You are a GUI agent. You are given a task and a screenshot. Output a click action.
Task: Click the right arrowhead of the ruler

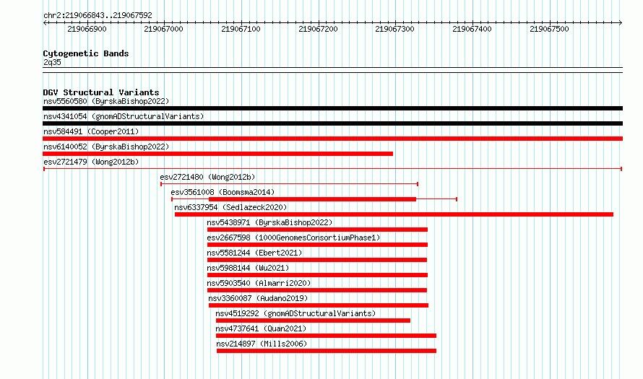(x=621, y=23)
